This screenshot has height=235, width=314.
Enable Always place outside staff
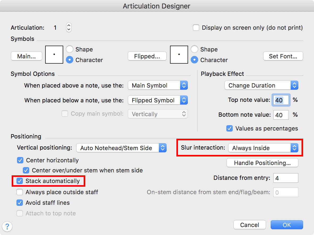(x=20, y=192)
